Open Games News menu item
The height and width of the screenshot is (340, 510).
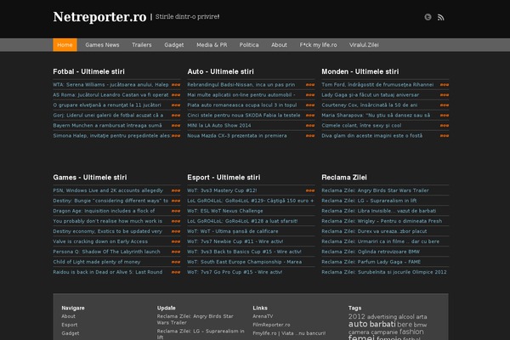102,45
